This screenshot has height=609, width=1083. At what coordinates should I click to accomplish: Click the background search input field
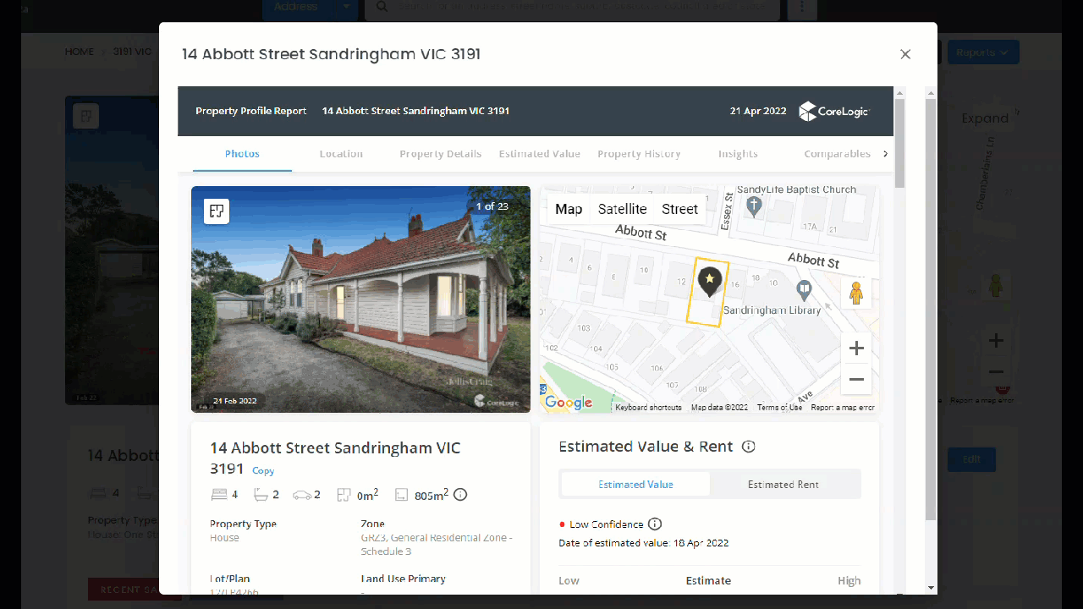coord(572,8)
